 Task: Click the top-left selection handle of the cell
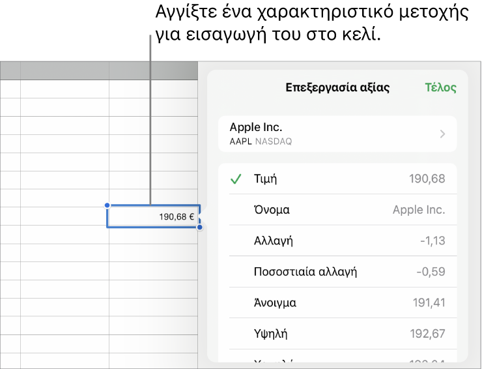(x=107, y=205)
